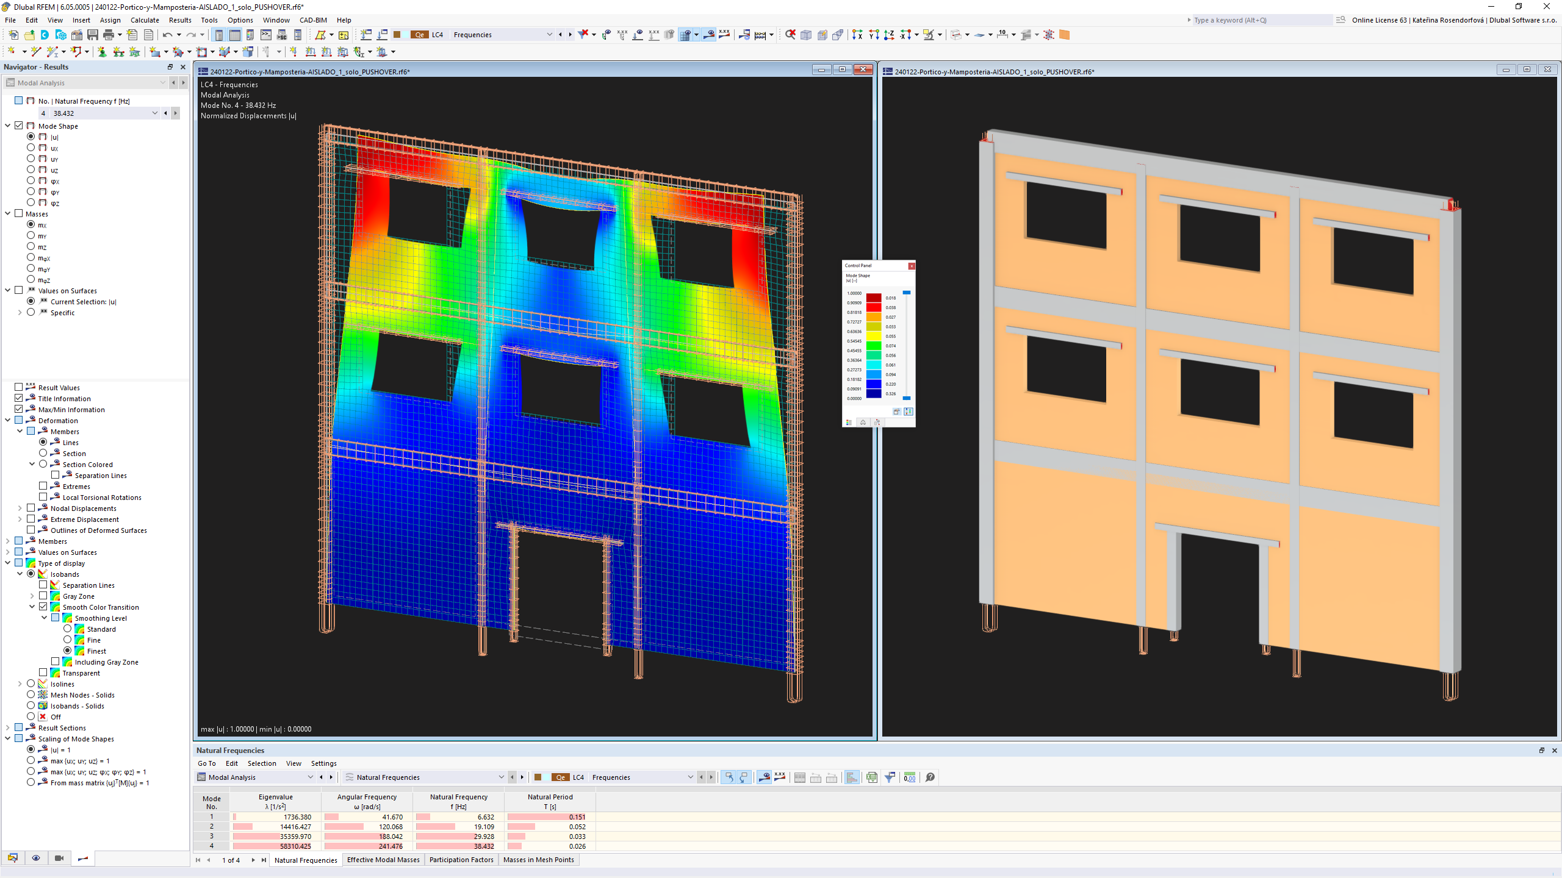Expand the Mode Shape tree section
The height and width of the screenshot is (878, 1562).
7,126
